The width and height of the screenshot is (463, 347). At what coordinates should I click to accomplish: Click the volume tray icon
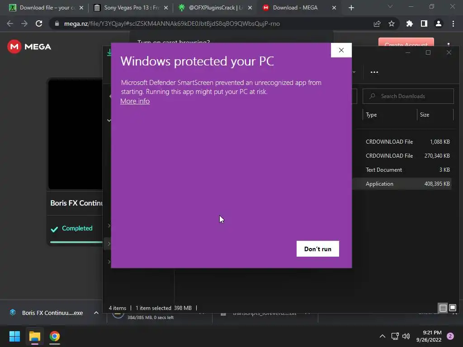click(x=406, y=336)
